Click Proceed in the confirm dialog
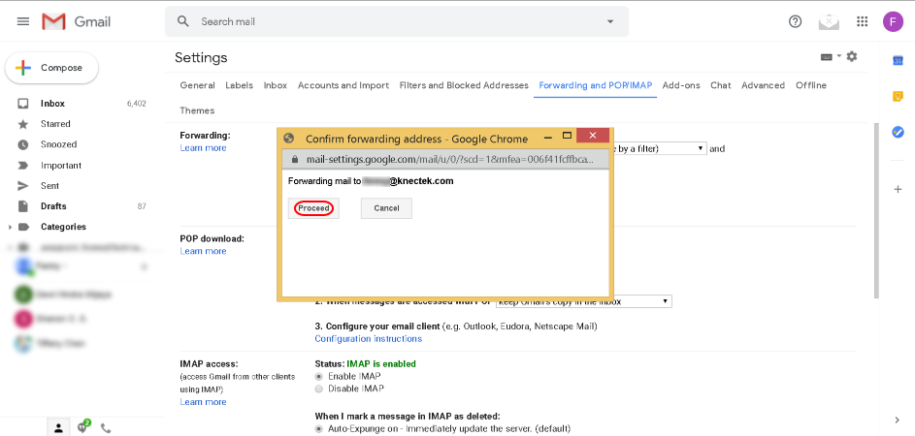The width and height of the screenshot is (915, 436). tap(313, 208)
